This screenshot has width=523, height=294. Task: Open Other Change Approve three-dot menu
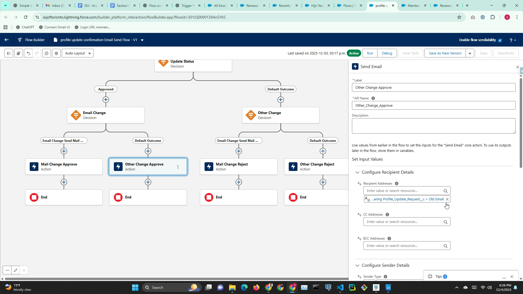tap(178, 167)
